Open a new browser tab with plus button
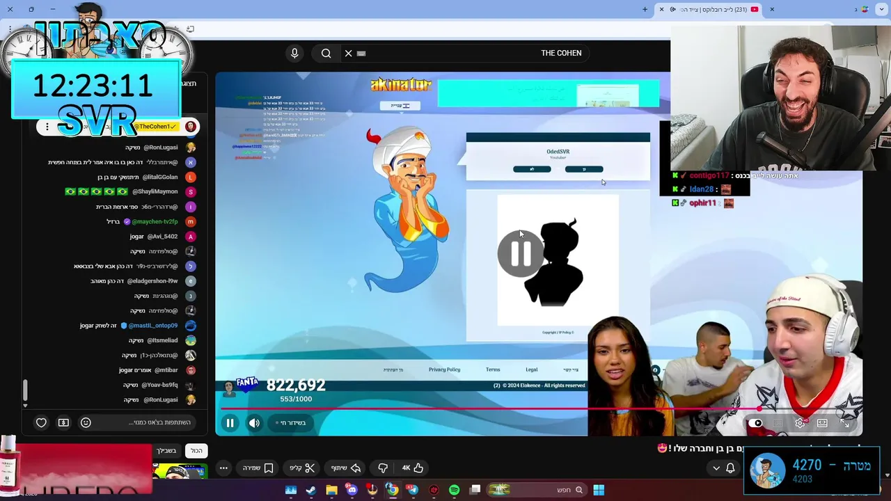This screenshot has width=891, height=501. click(x=645, y=9)
